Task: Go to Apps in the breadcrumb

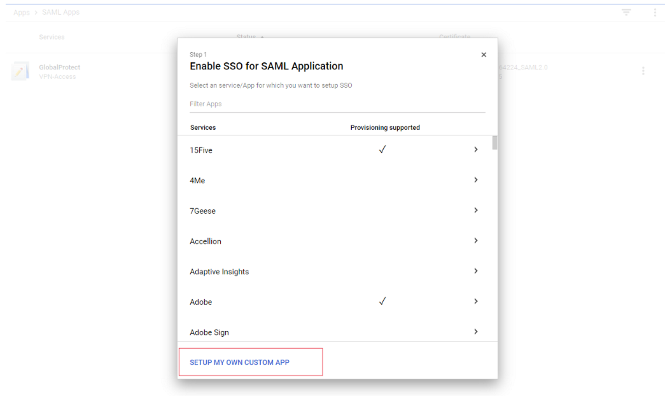Action: (x=22, y=13)
